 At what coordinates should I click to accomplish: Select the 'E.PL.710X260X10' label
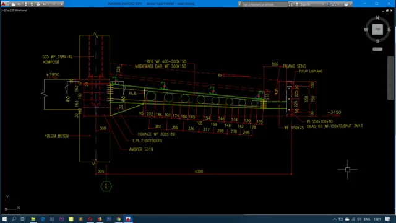(147, 141)
